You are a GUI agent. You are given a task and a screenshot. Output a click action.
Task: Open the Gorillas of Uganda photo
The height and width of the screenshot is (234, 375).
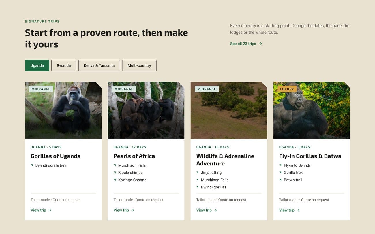(x=63, y=110)
